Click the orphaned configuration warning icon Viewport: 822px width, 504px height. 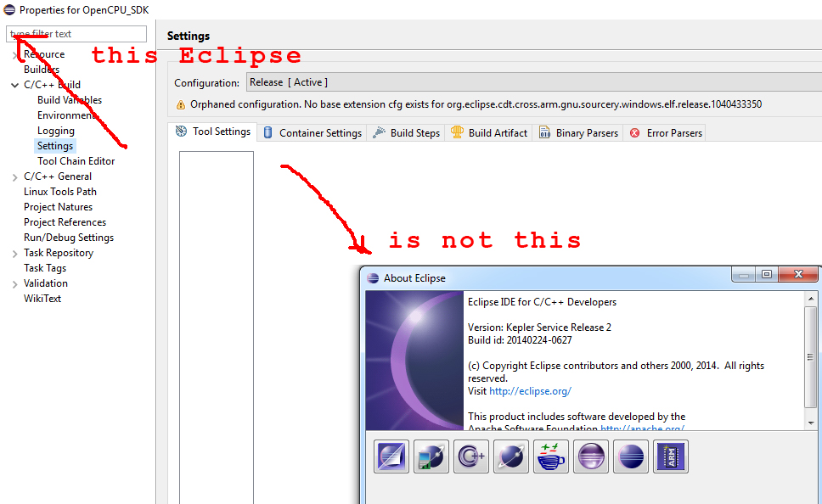tap(181, 103)
